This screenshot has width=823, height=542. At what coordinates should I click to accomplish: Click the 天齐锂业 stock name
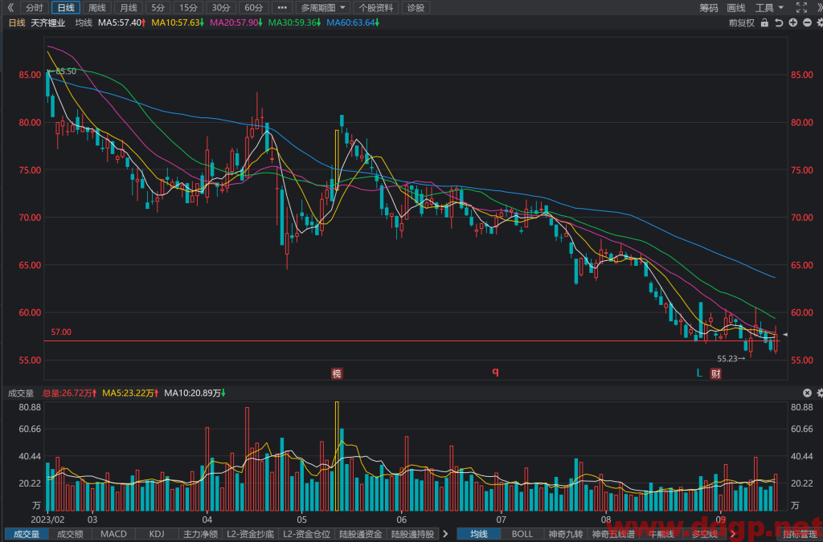48,22
